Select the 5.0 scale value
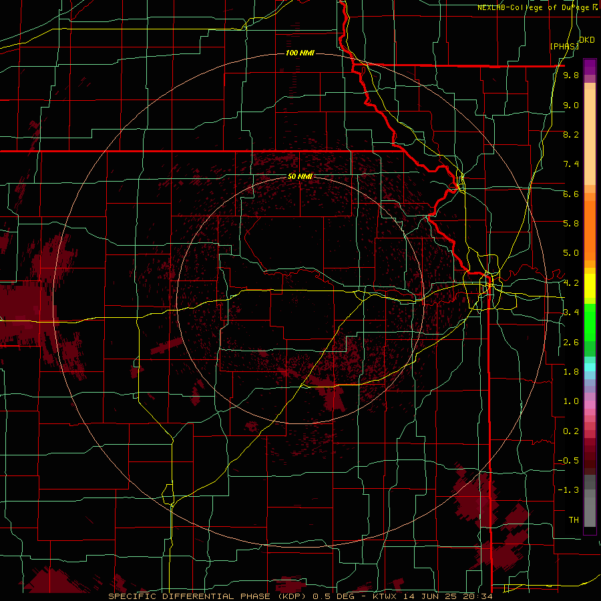Image resolution: width=601 pixels, height=601 pixels. [571, 253]
